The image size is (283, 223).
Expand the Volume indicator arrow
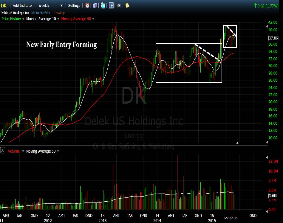[x=23, y=151]
